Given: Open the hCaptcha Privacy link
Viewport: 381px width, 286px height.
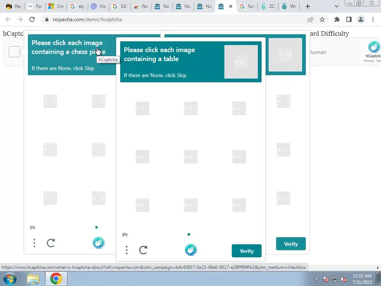Looking at the screenshot, I should click(369, 61).
